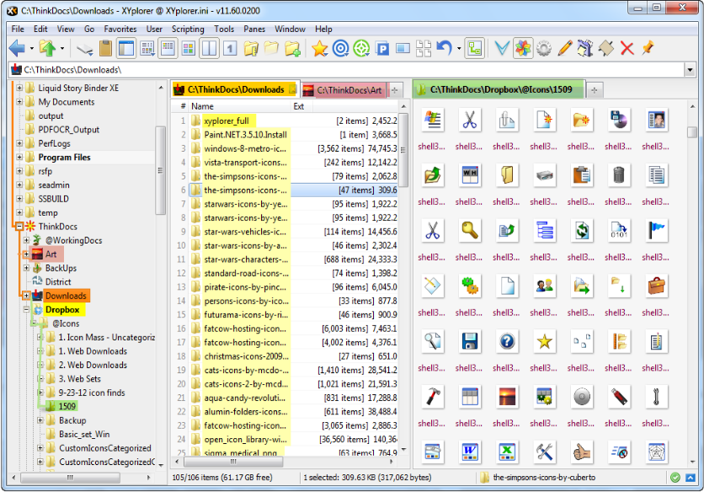704x492 pixels.
Task: Expand the Program Files tree node
Action: point(19,158)
